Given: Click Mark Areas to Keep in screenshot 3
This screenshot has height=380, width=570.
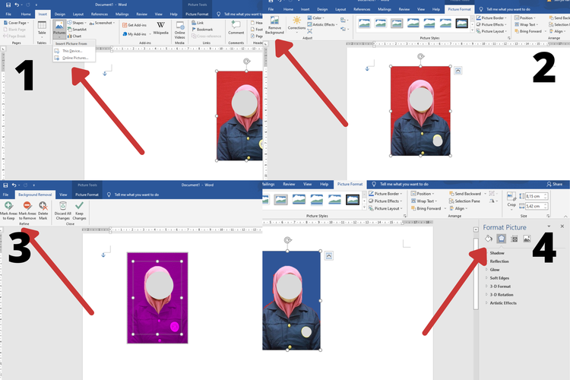Looking at the screenshot, I should pyautogui.click(x=8, y=211).
